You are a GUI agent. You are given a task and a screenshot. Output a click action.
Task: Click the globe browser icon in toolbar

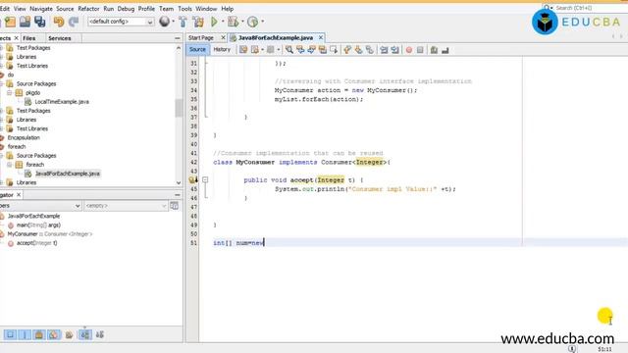pyautogui.click(x=164, y=22)
